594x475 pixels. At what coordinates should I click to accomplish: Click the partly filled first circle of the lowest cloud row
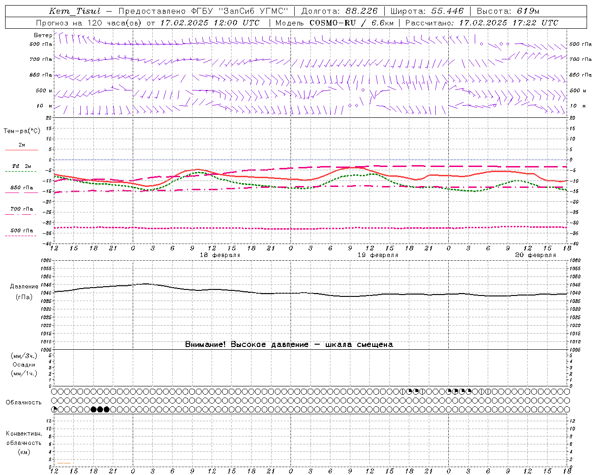(54, 409)
